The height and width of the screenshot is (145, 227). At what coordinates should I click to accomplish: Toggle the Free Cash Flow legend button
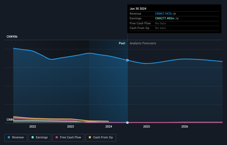tap(68, 138)
